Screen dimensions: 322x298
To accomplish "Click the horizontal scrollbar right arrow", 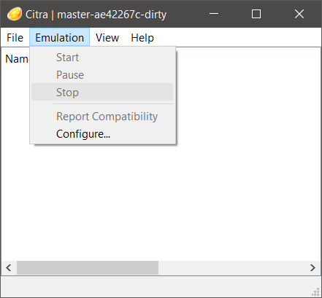I will click(313, 268).
